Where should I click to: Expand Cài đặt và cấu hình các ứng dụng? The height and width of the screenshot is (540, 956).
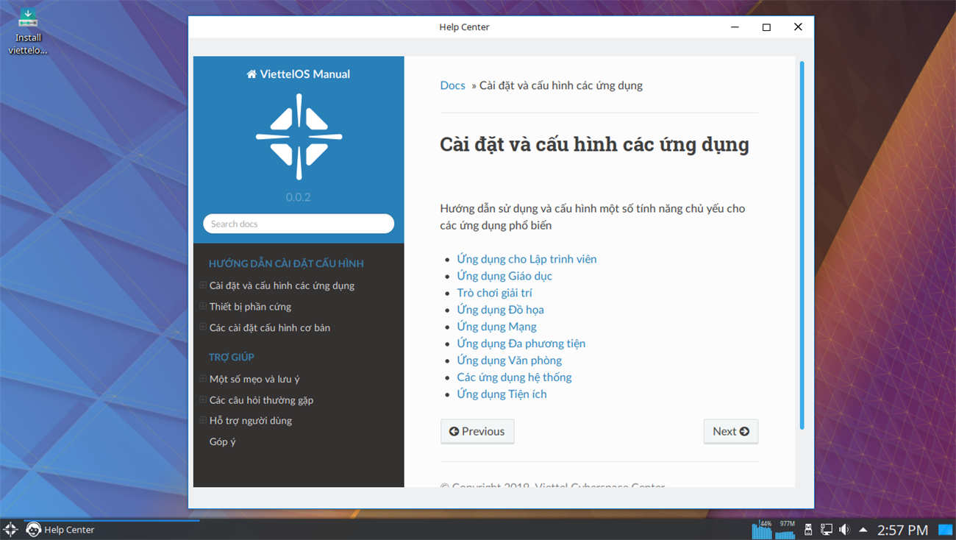click(x=204, y=285)
